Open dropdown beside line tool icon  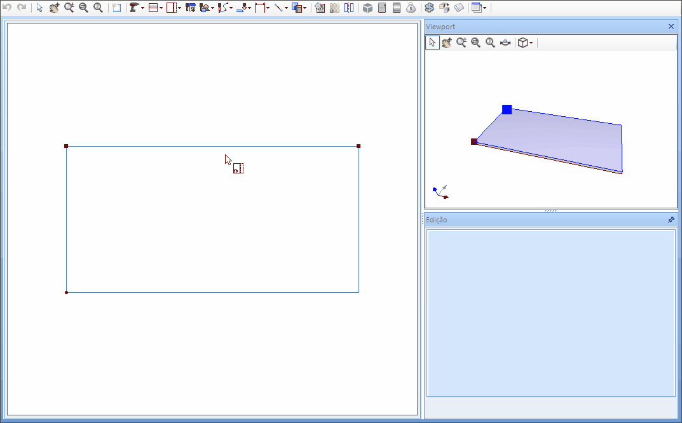pyautogui.click(x=286, y=8)
